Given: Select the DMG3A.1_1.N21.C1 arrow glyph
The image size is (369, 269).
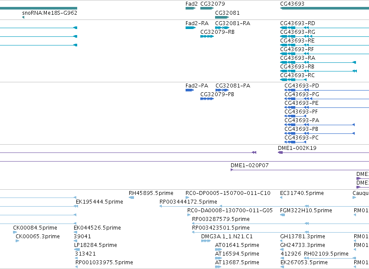Looking at the screenshot, I should pos(206,241).
